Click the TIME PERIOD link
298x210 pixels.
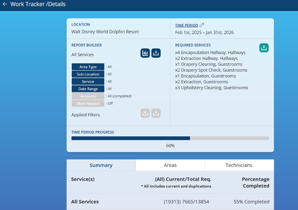coord(187,25)
